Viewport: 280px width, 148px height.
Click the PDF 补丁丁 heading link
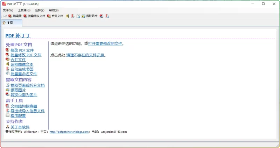pos(18,36)
